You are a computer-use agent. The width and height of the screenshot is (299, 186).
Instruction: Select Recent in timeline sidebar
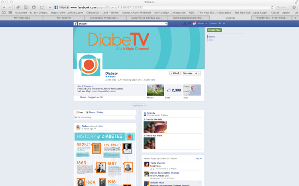(212, 37)
